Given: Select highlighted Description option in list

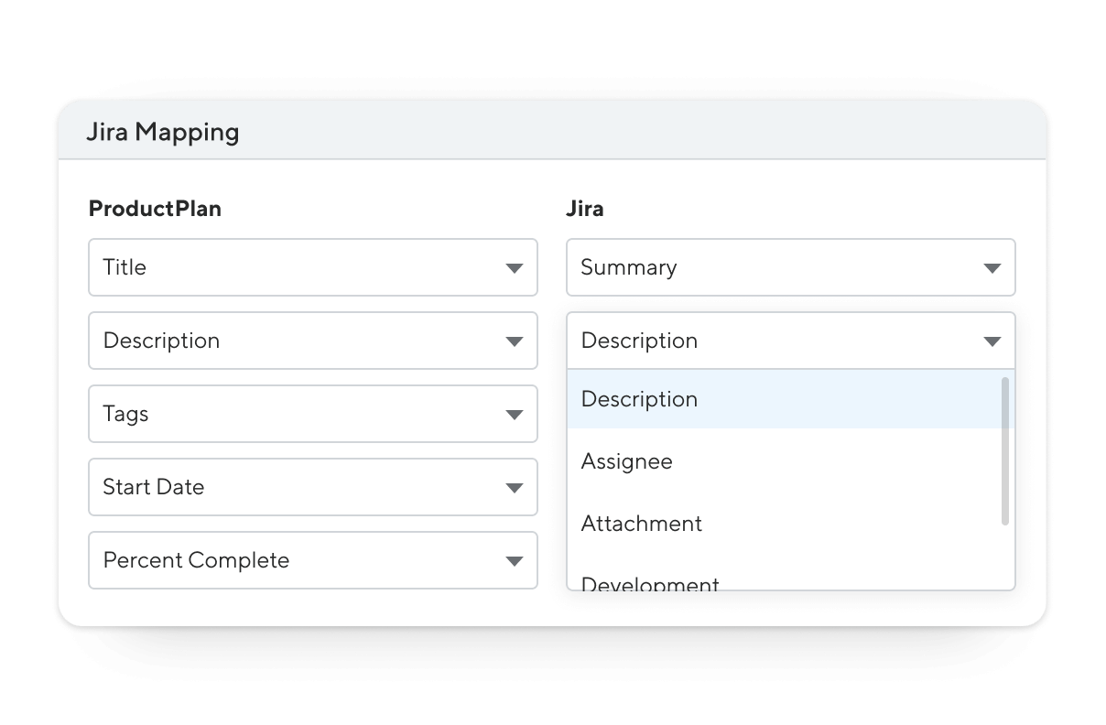Looking at the screenshot, I should coord(784,399).
